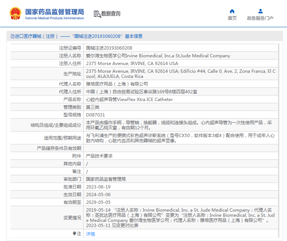Select effective date 2024-05-06
Viewport: 287px width, 241px height.
pos(98,194)
